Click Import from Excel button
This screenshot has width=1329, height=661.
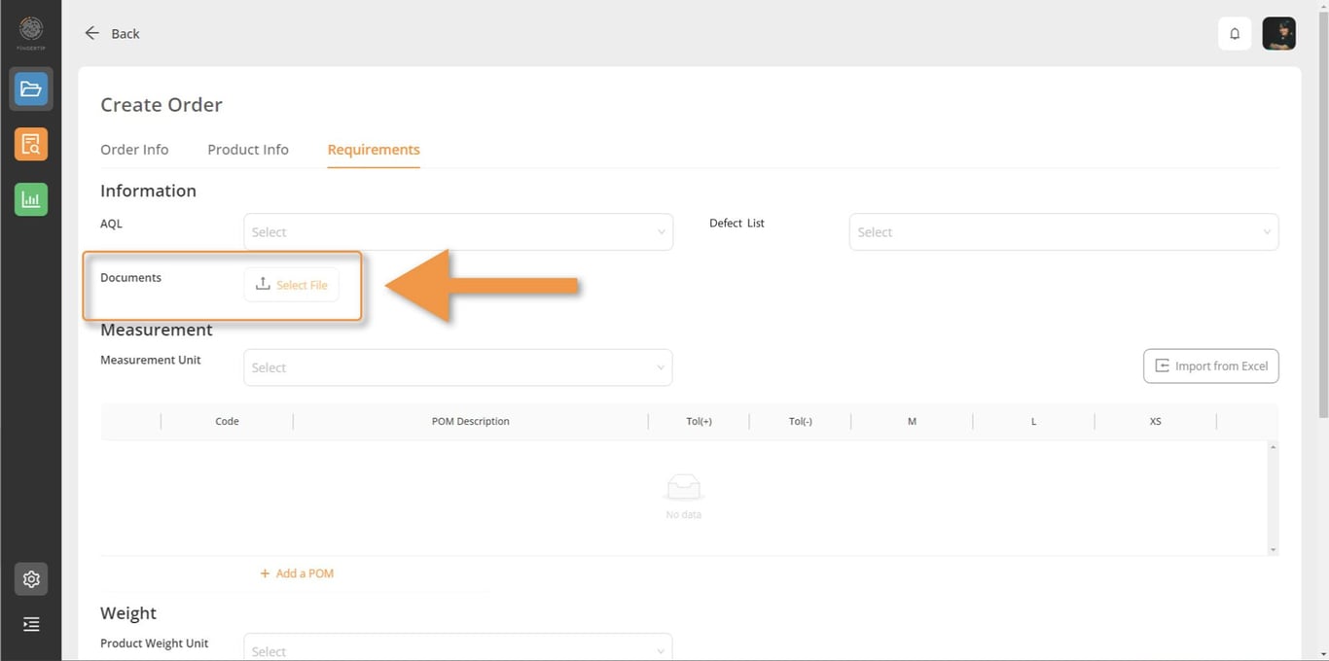1211,366
